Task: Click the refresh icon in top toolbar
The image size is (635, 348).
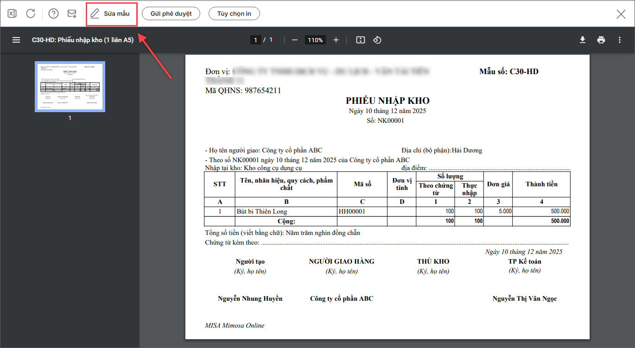Action: point(31,13)
